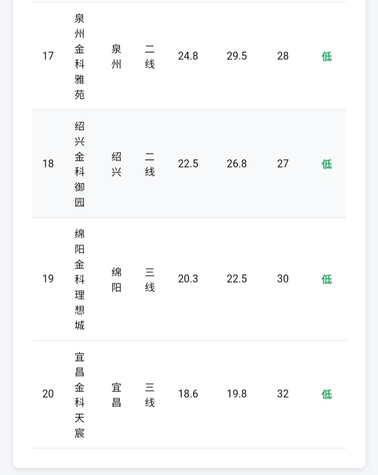Click the project name 泉州金科雅苑
The width and height of the screenshot is (378, 475).
[x=79, y=56]
